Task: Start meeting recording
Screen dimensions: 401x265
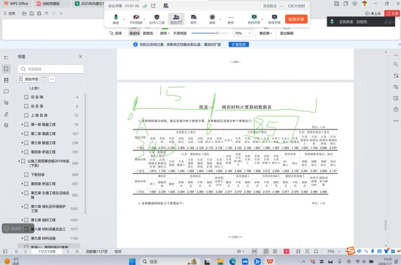Action: pos(212,19)
